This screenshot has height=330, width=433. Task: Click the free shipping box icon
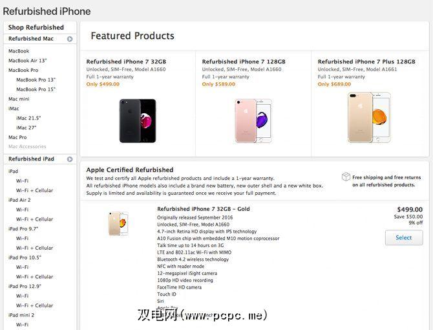[x=346, y=177]
